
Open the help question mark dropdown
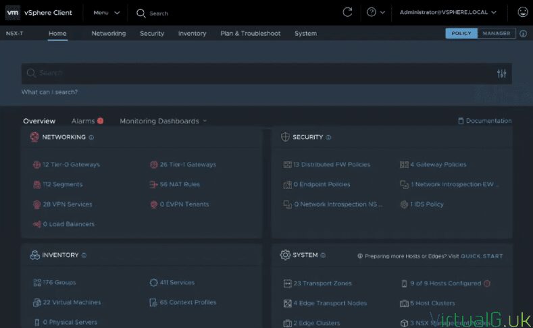point(376,12)
